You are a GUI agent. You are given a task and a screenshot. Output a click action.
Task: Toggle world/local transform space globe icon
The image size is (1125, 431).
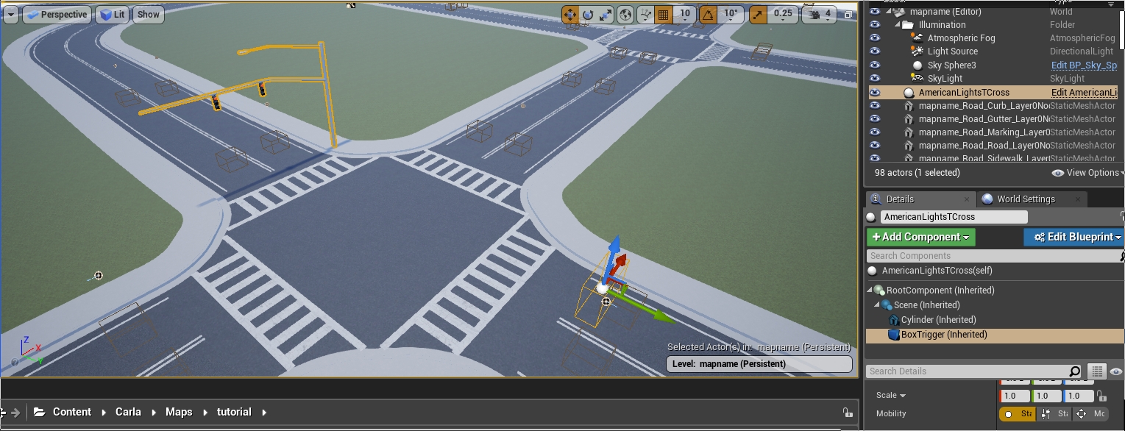click(624, 14)
